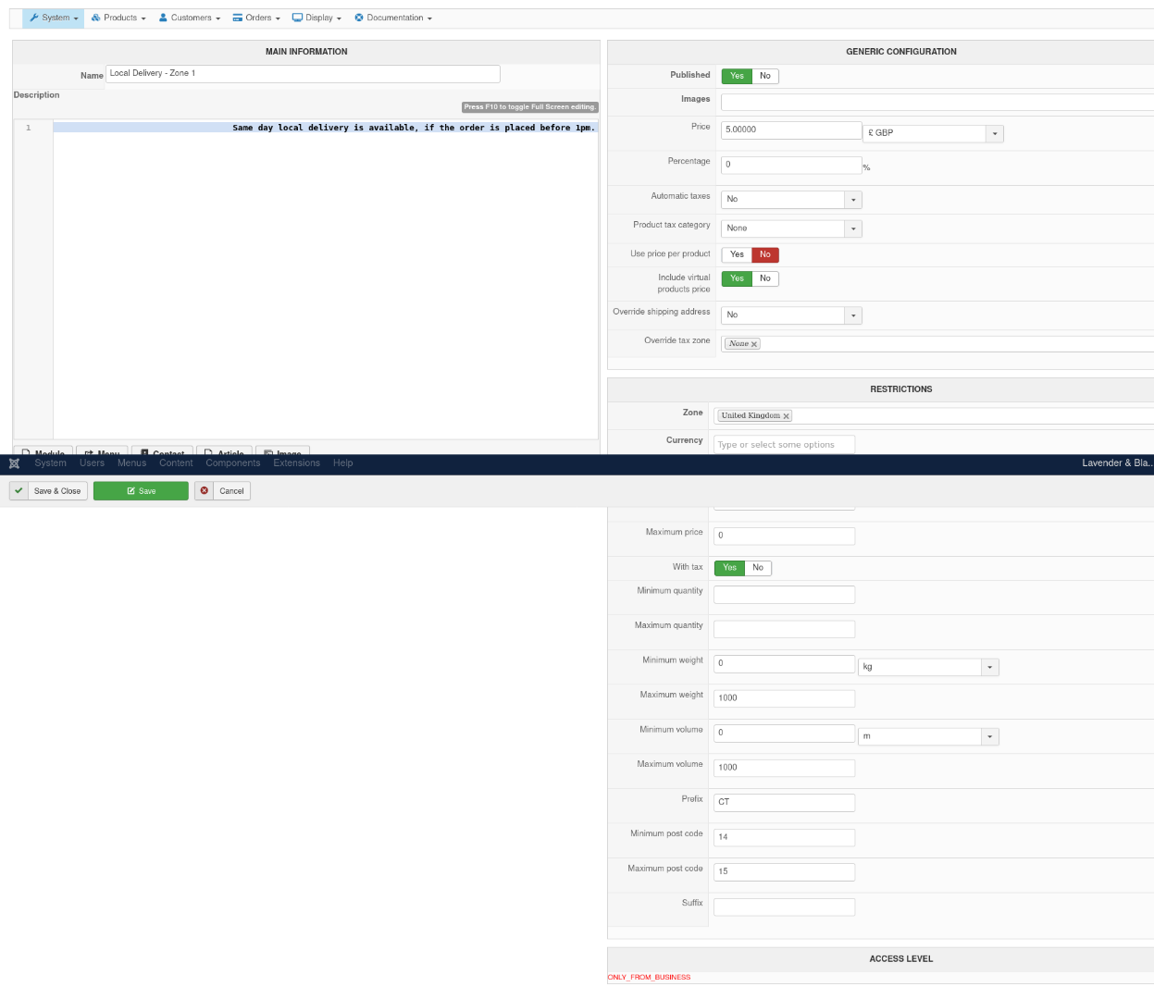The height and width of the screenshot is (999, 1154).
Task: Click the Maximum volume field
Action: coord(785,768)
